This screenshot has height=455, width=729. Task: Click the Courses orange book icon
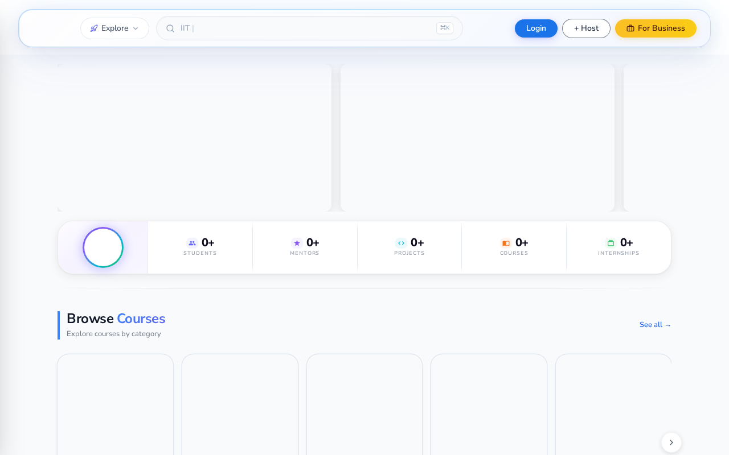tap(506, 243)
